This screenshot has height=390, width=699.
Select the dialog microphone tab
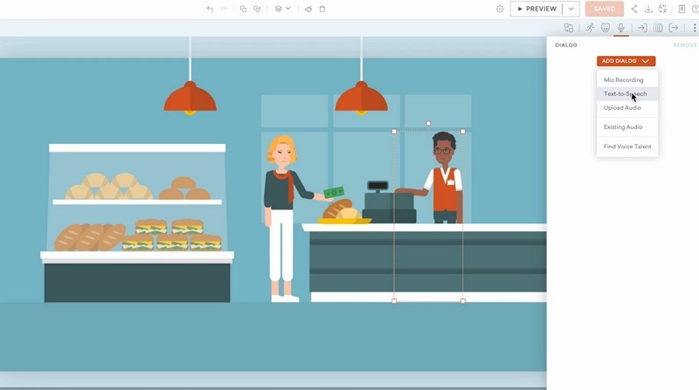(x=621, y=28)
